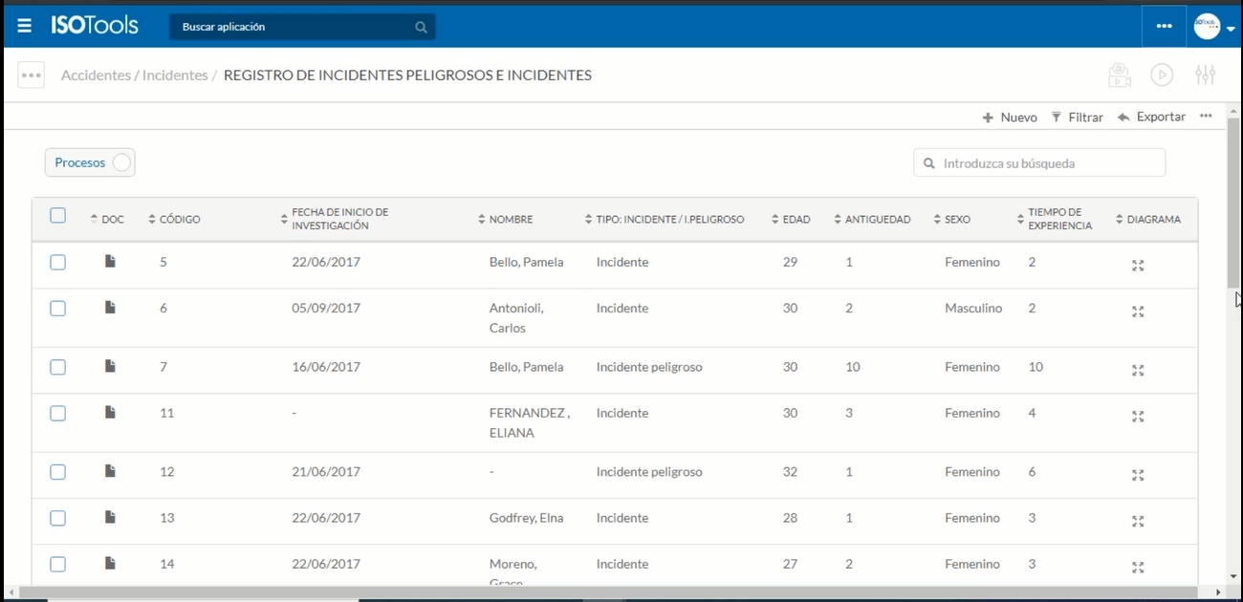
Task: Go to Accidentes / Incidentes breadcrumb
Action: (134, 75)
